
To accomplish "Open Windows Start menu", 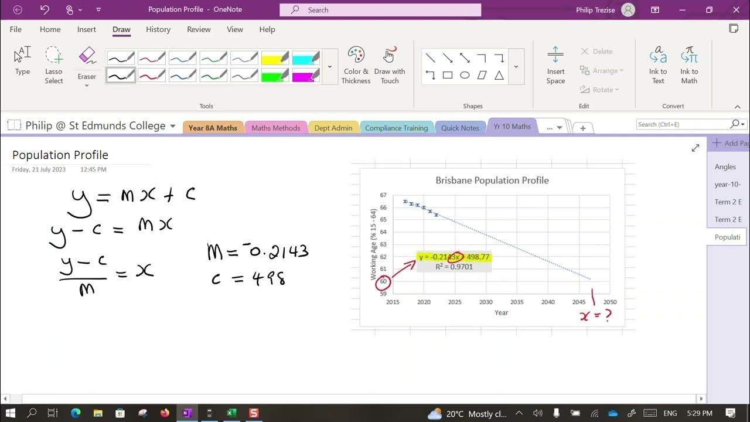I will (x=11, y=413).
